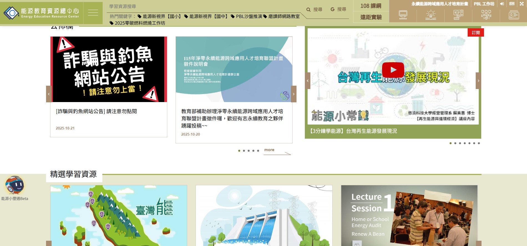The width and height of the screenshot is (527, 246).
Task: Open the hamburger menu in the header
Action: point(93,13)
